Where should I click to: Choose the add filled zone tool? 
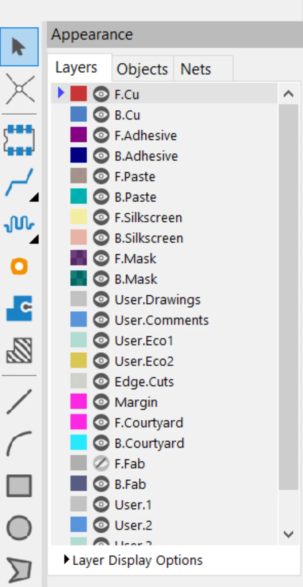19,308
